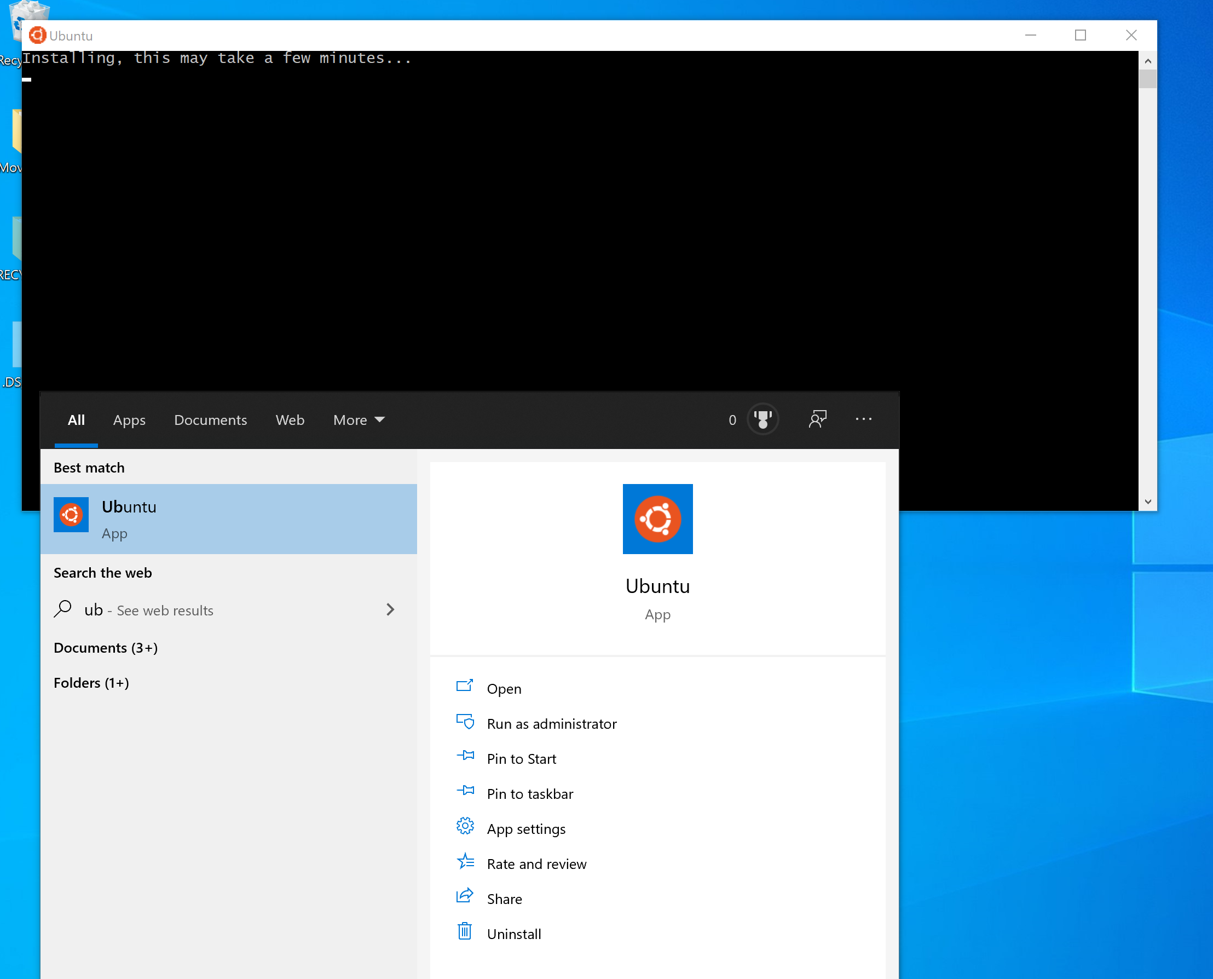Switch to the Apps search tab
The height and width of the screenshot is (979, 1213).
(129, 419)
